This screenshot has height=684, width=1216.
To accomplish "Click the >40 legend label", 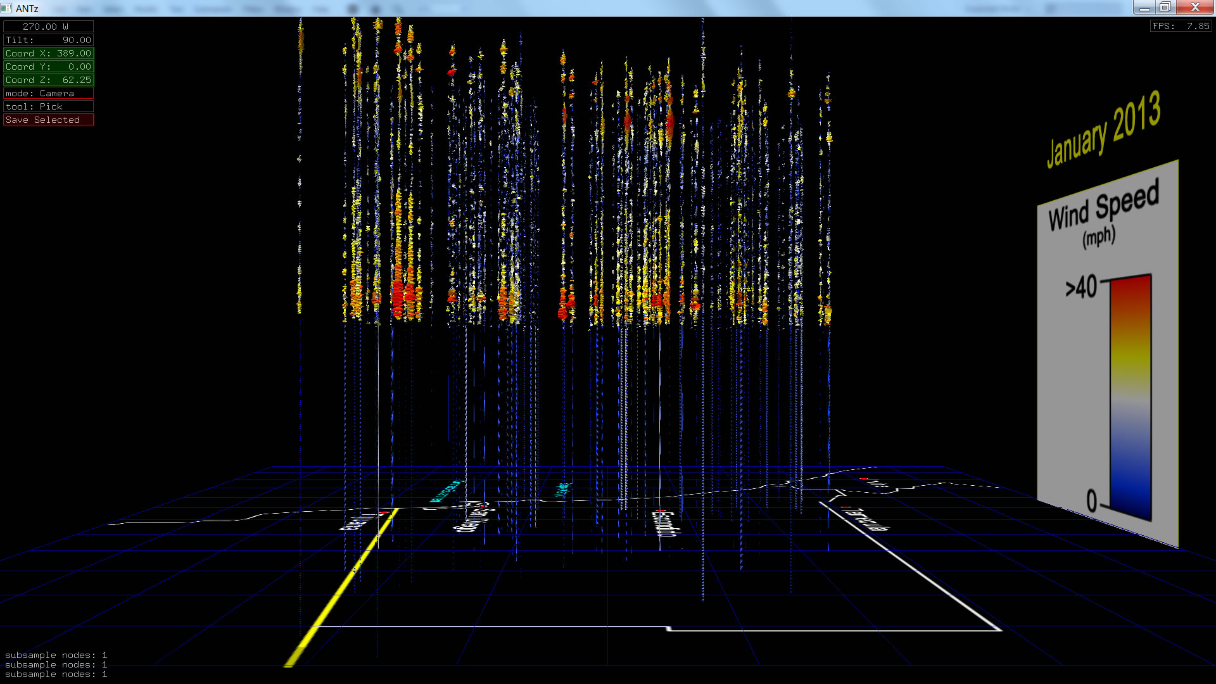I will coord(1081,287).
